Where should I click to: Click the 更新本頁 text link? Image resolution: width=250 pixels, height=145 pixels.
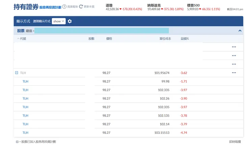pos(89,6)
